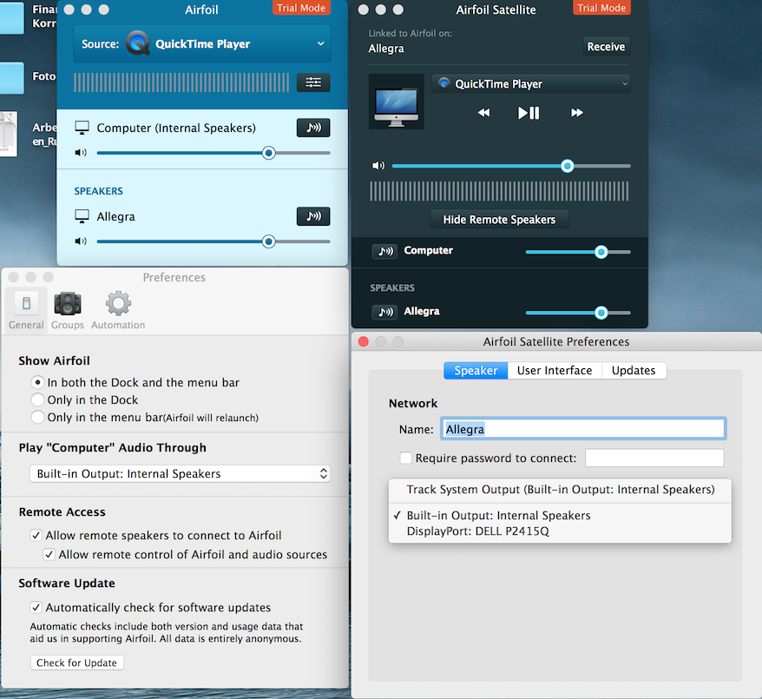Click the SPEAKERS heading in the Airfoil window
Viewport: 762px width, 699px height.
(98, 191)
